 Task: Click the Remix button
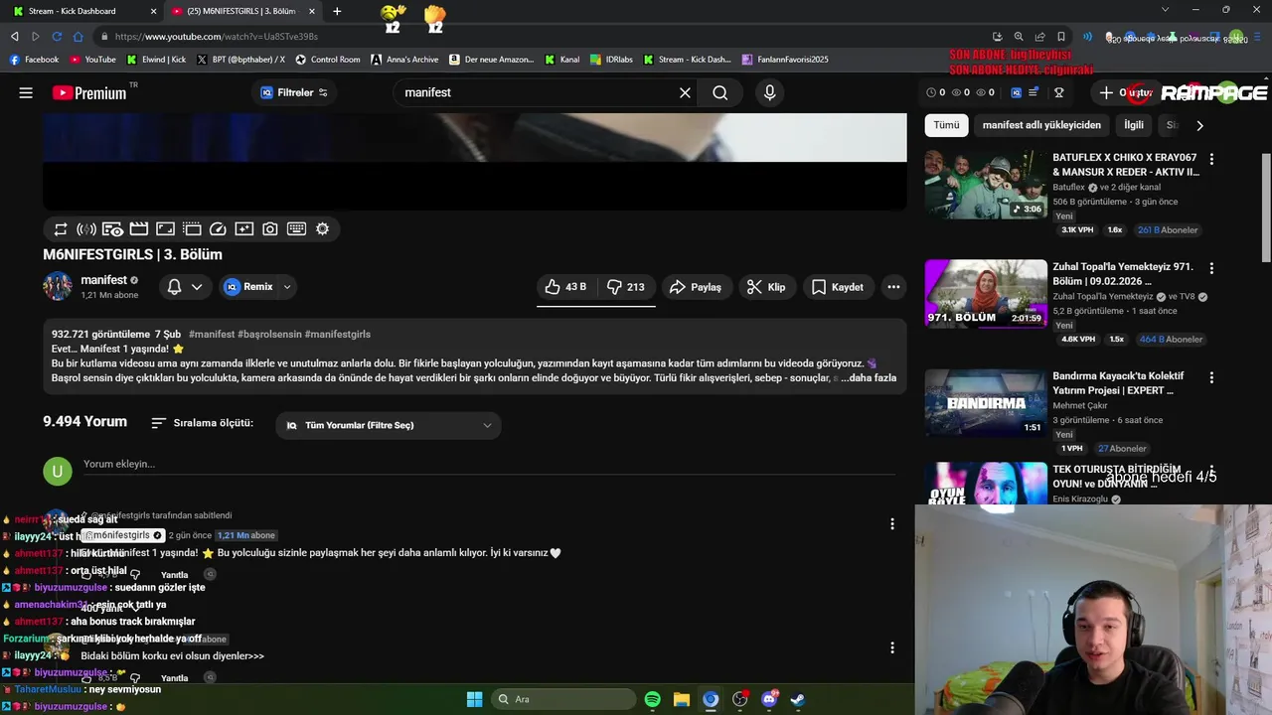248,287
